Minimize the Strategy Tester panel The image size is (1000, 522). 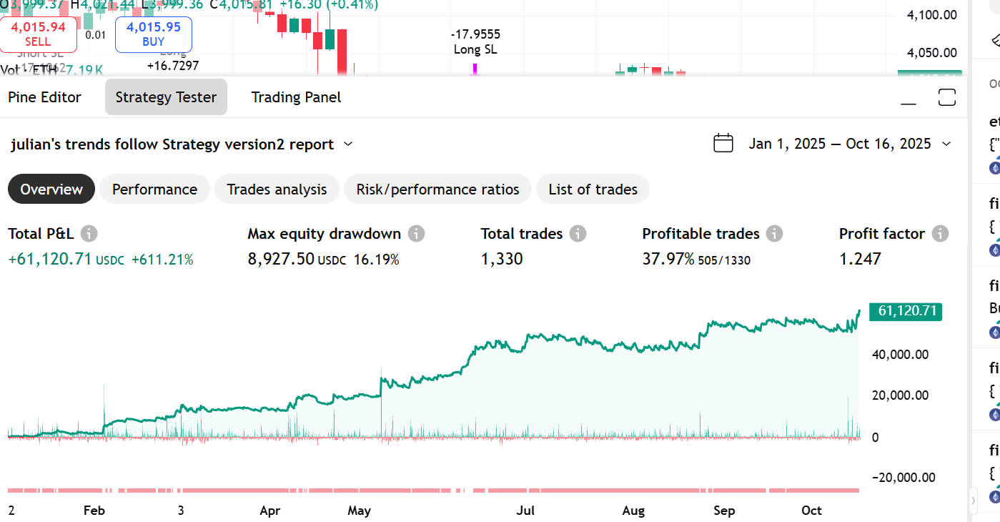click(x=909, y=98)
